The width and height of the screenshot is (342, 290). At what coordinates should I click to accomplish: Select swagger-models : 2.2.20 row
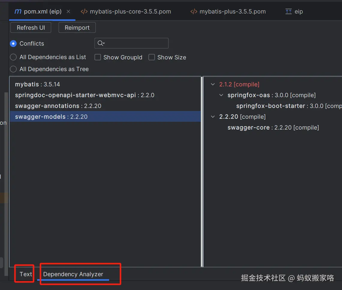[105, 117]
